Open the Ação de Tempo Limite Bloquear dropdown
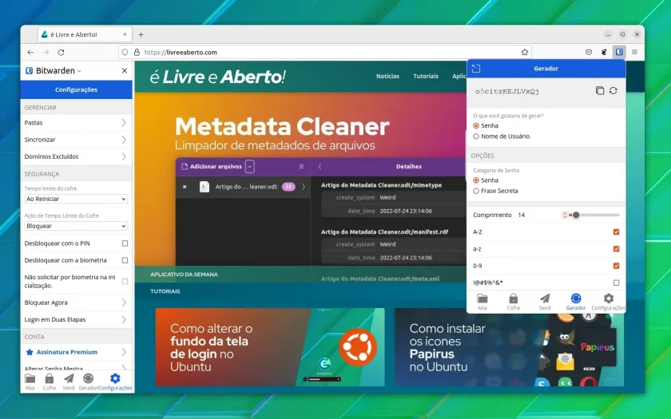The width and height of the screenshot is (671, 419). (76, 226)
